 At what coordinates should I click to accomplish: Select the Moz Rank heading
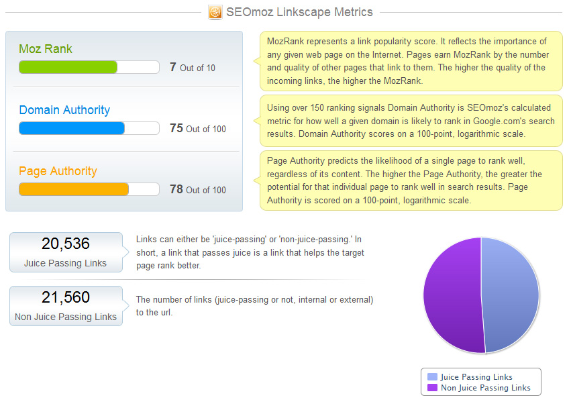pyautogui.click(x=46, y=49)
